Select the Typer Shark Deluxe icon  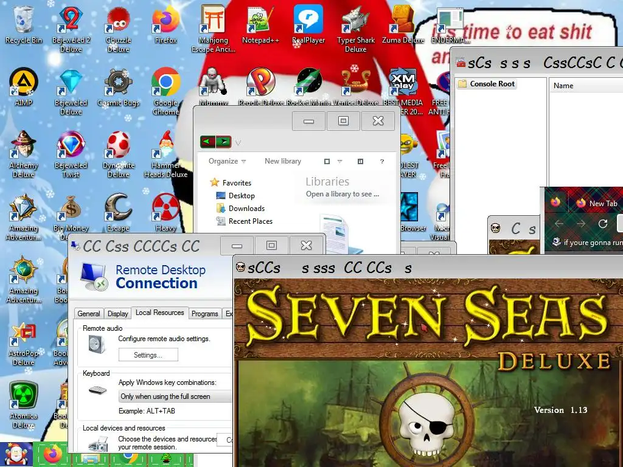click(x=355, y=29)
